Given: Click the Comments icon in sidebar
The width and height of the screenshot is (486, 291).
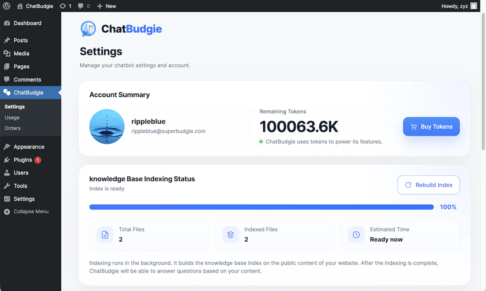Looking at the screenshot, I should [x=7, y=80].
